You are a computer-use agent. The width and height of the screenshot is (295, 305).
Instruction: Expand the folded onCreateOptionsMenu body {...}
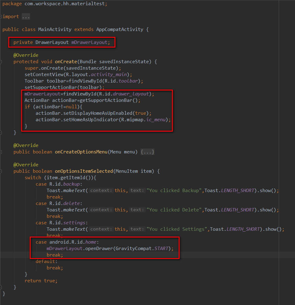[147, 152]
